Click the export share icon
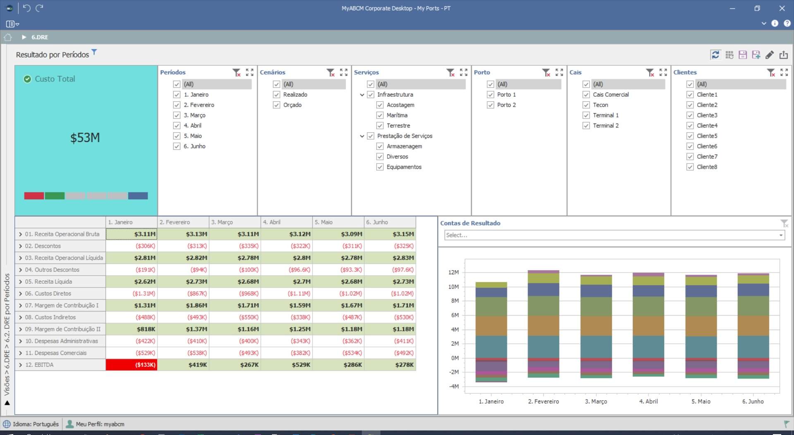The width and height of the screenshot is (794, 435). (783, 55)
